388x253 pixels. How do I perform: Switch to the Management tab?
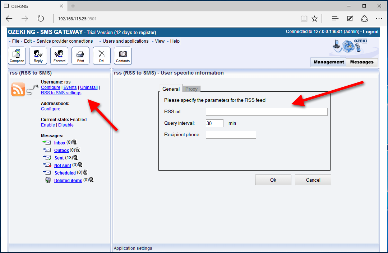tap(329, 62)
